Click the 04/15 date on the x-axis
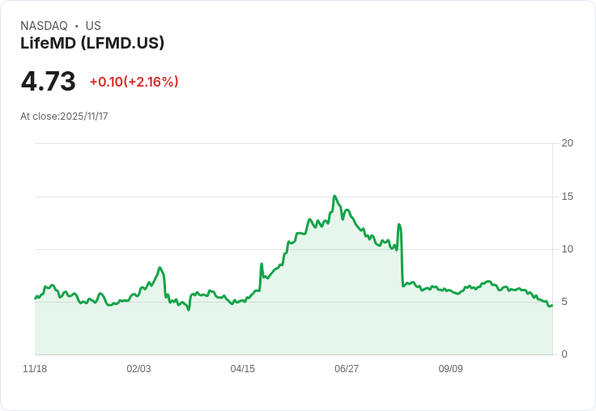596x411 pixels. (x=242, y=369)
